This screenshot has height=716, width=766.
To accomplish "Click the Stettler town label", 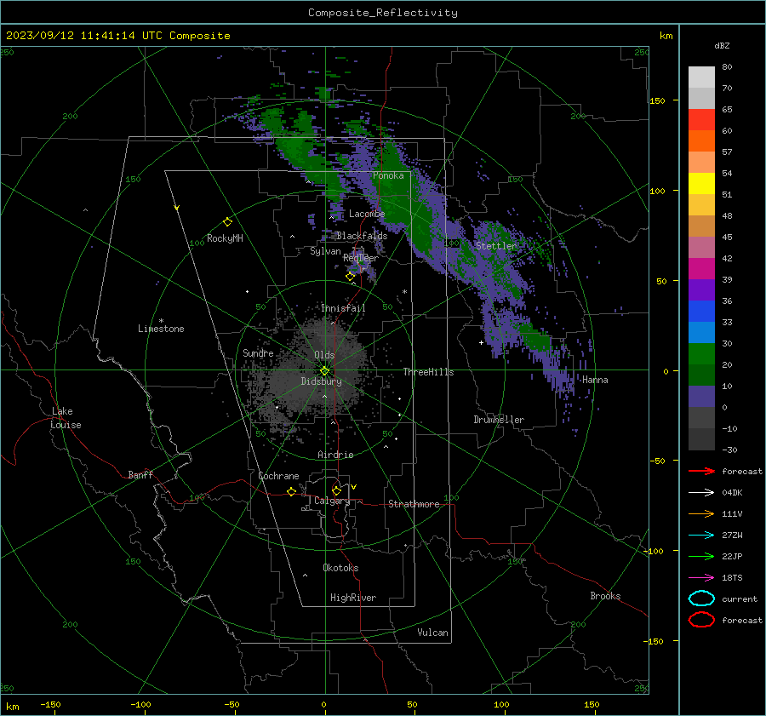I will click(x=496, y=246).
